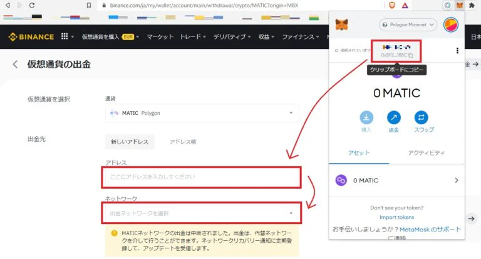Viewport: 481px width, 259px height.
Task: Click the 日本 language selector in Binance header
Action: coord(476,37)
